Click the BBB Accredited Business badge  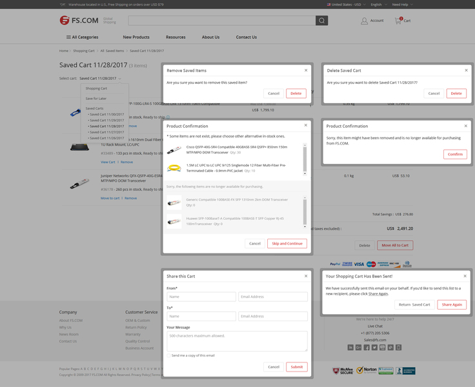coord(406,371)
